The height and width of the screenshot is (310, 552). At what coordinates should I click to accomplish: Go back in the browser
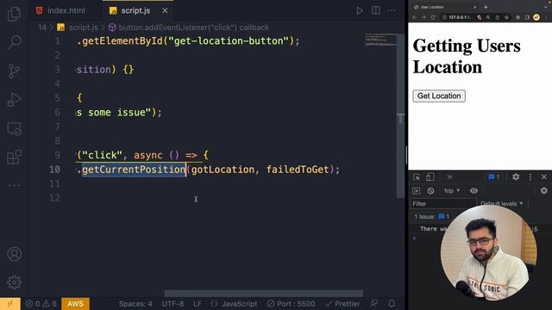[414, 17]
